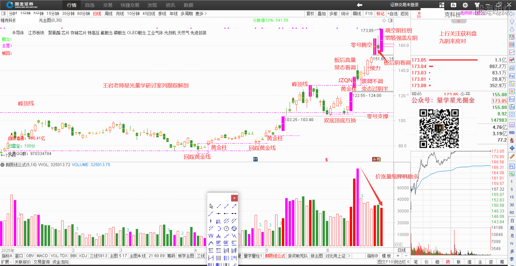Image resolution: width=516 pixels, height=266 pixels.
Task: Open the 自选 menu tab
Action: [x=90, y=5]
